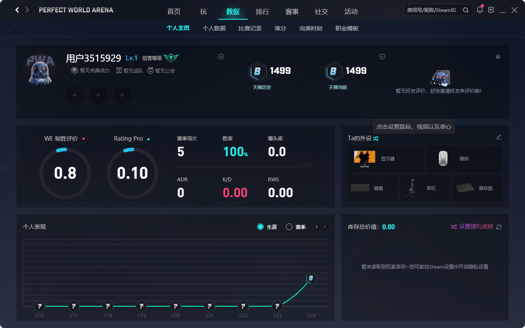Open the 活动 main tab

pyautogui.click(x=351, y=11)
